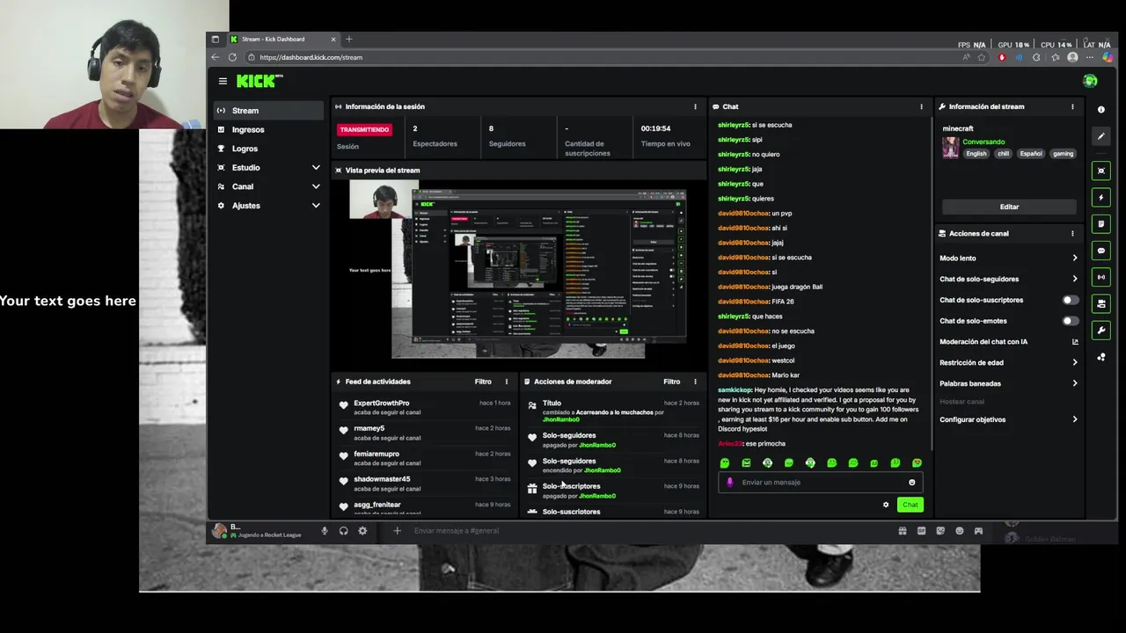1126x633 pixels.
Task: Open options menu of Acciones de canal
Action: tap(1072, 234)
